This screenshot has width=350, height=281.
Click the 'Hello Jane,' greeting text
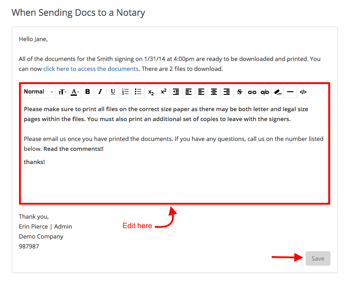coord(33,39)
